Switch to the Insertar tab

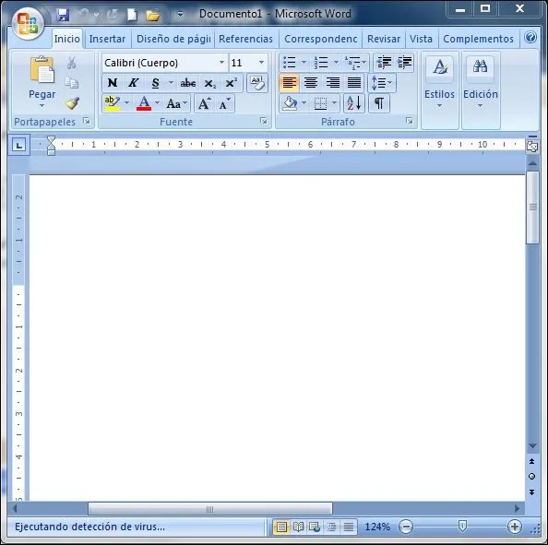tap(107, 39)
